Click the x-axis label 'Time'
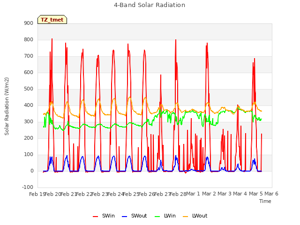 [265, 201]
